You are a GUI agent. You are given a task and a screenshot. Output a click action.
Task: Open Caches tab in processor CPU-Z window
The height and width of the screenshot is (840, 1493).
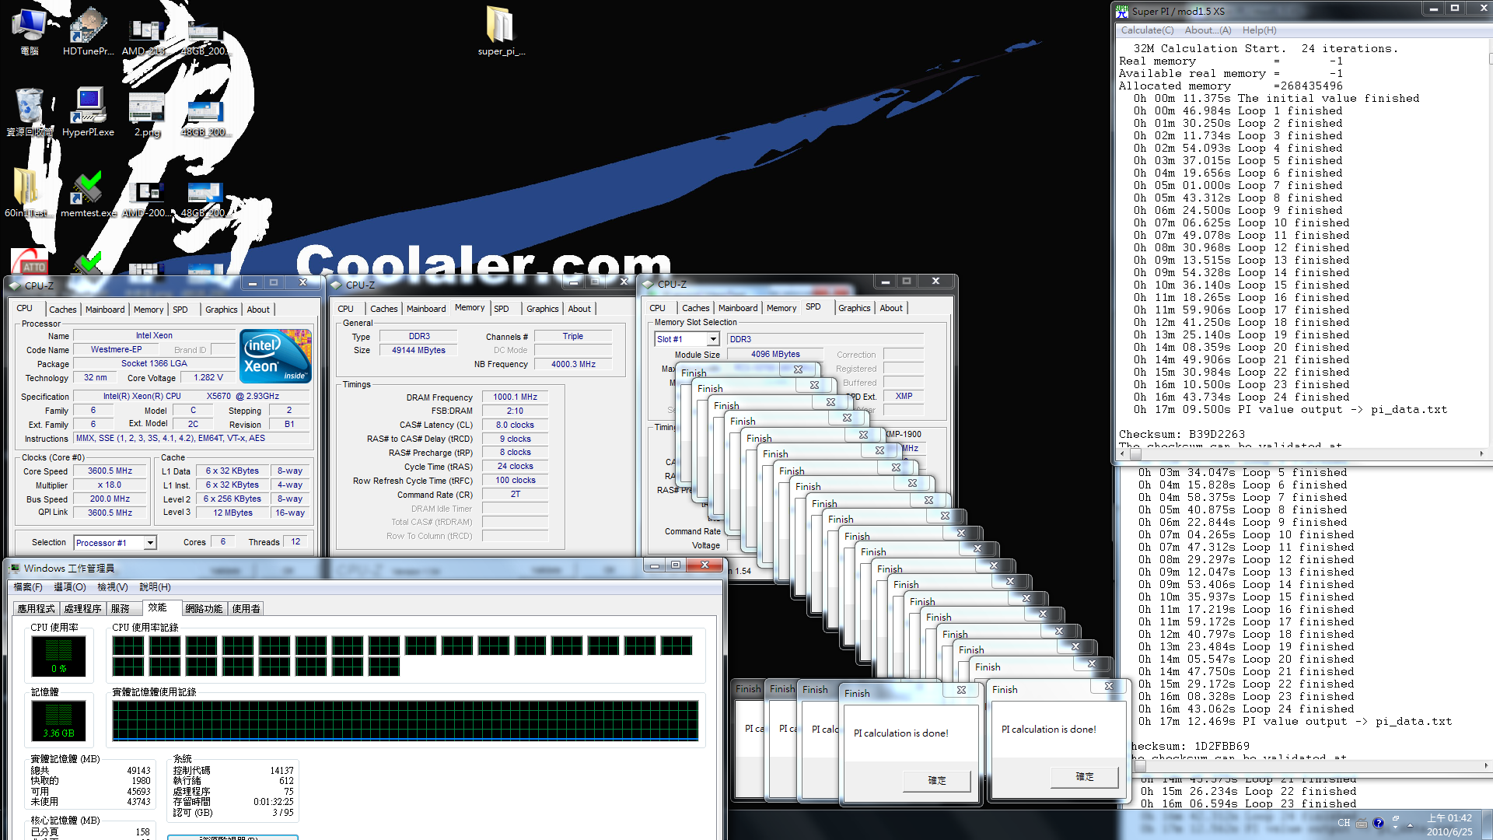click(63, 310)
